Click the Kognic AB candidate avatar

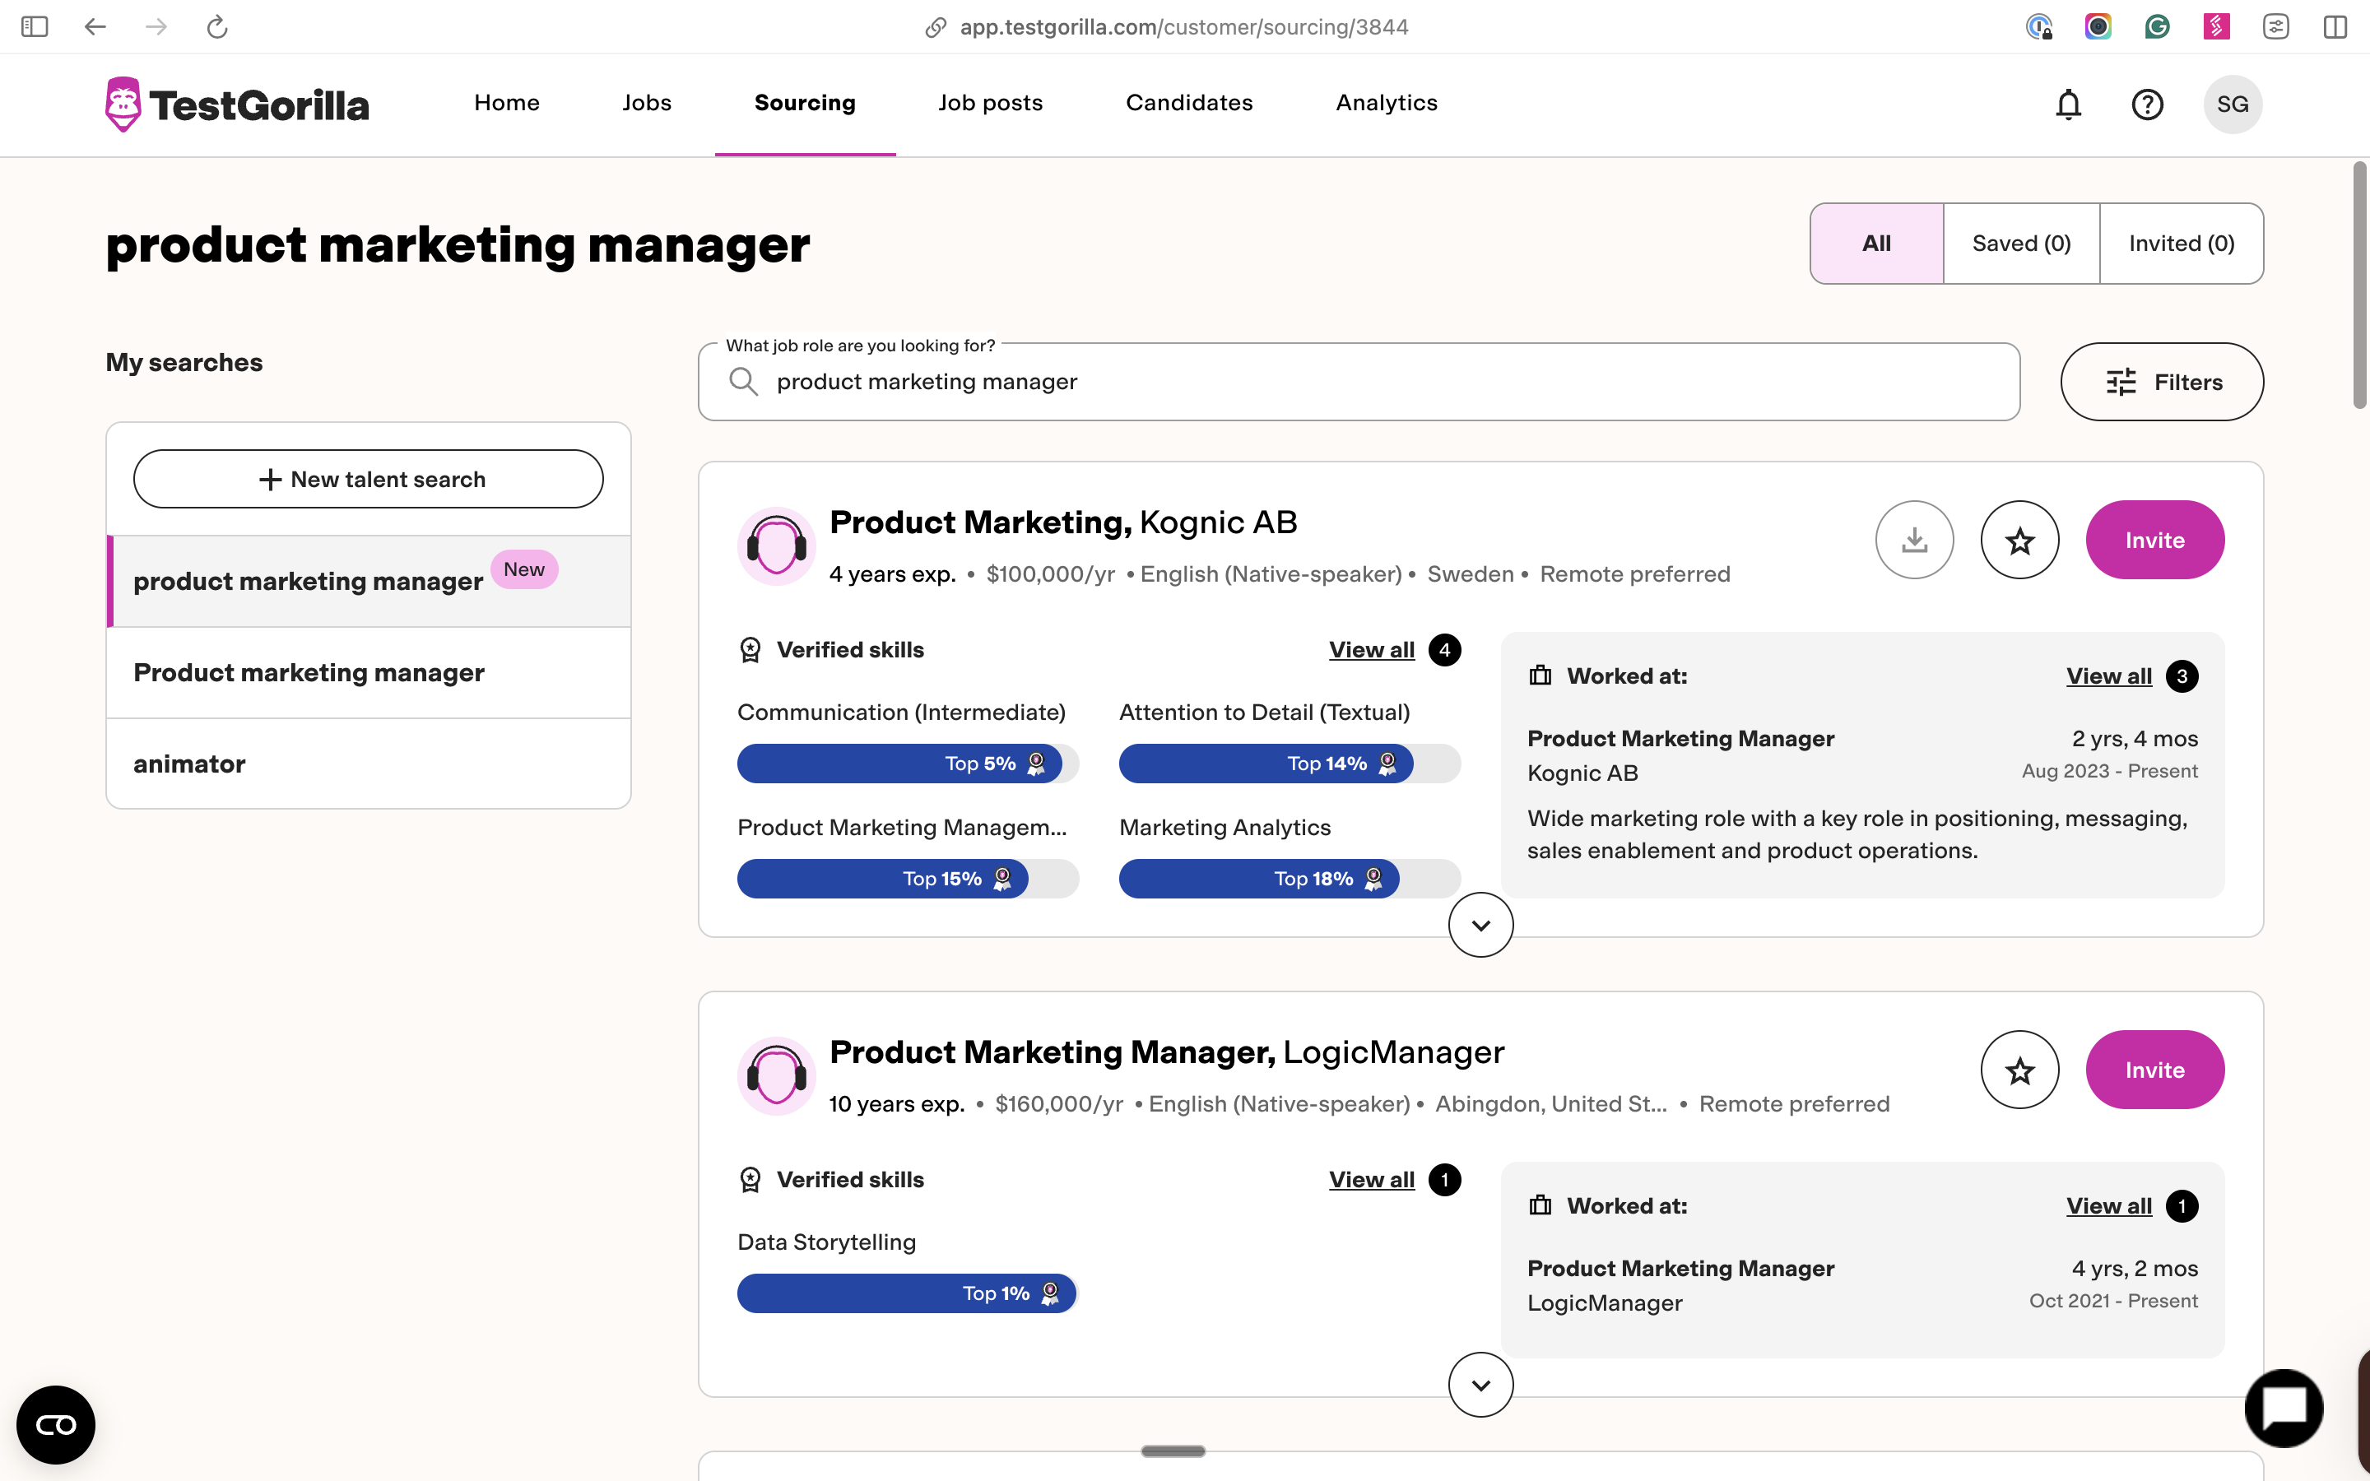[777, 546]
